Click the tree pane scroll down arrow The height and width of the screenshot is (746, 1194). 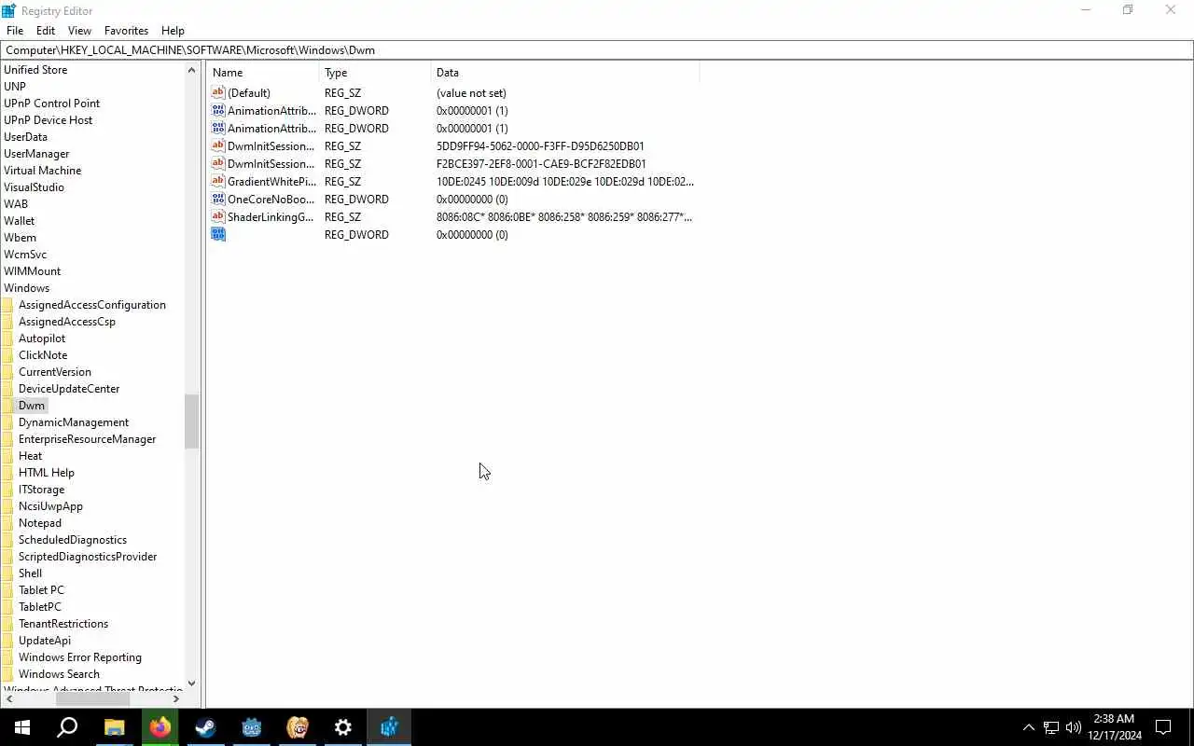(191, 684)
